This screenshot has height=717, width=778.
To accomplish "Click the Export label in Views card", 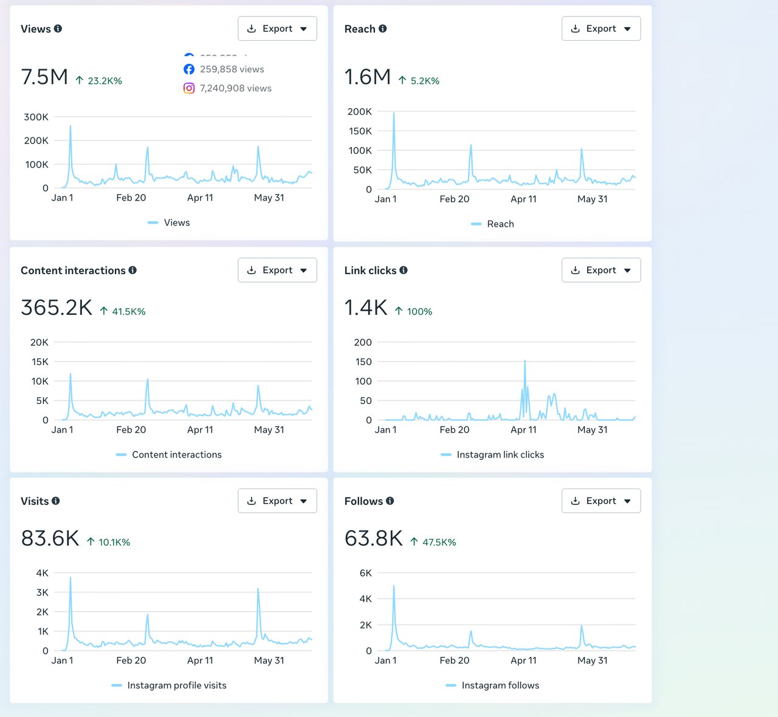I will (277, 29).
